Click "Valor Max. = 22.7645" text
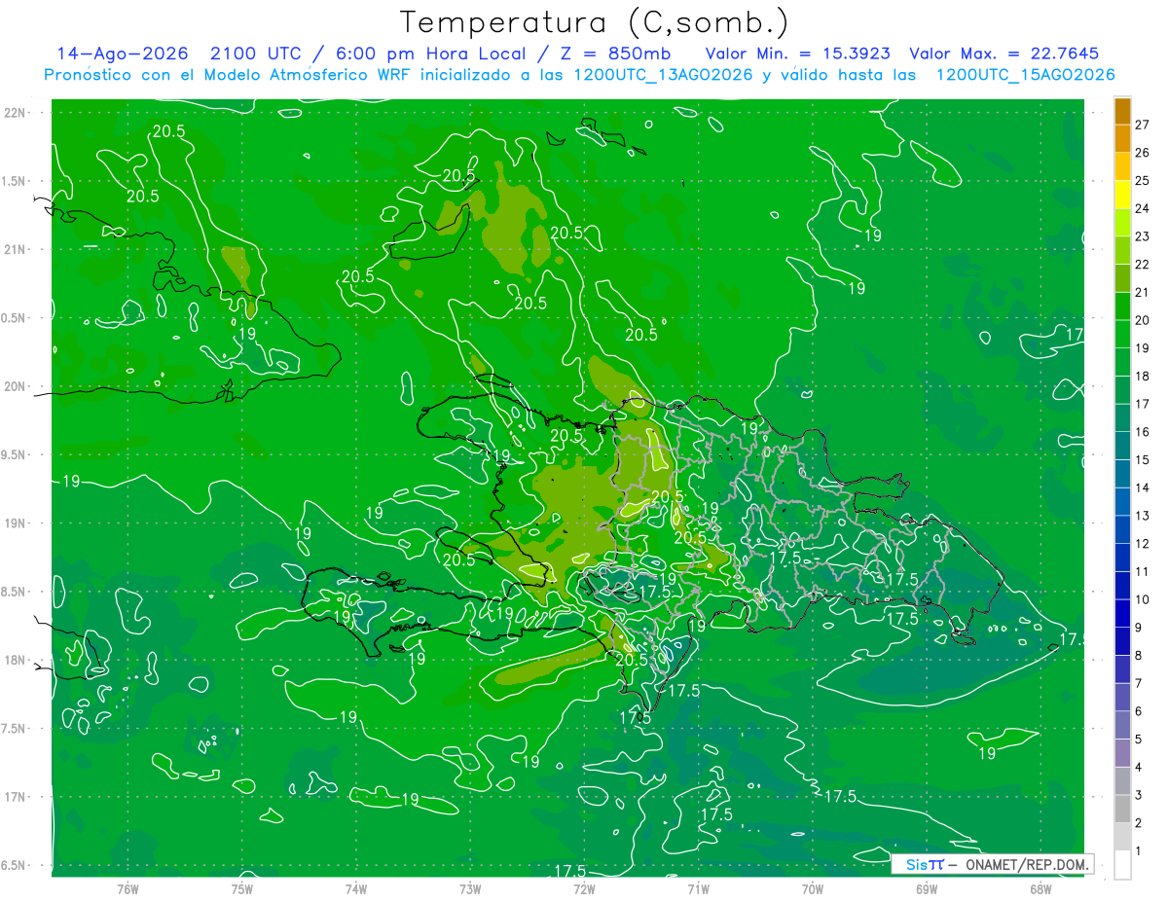This screenshot has width=1168, height=902. (x=1003, y=54)
